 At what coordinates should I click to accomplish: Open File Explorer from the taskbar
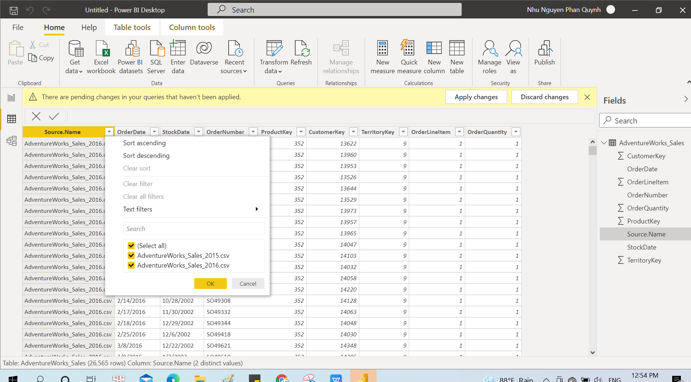tap(200, 379)
